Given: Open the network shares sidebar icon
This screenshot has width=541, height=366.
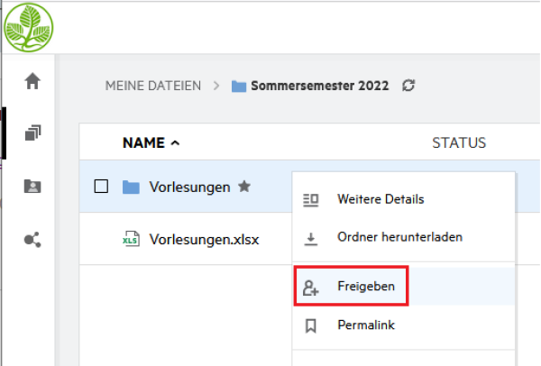Looking at the screenshot, I should click(33, 240).
